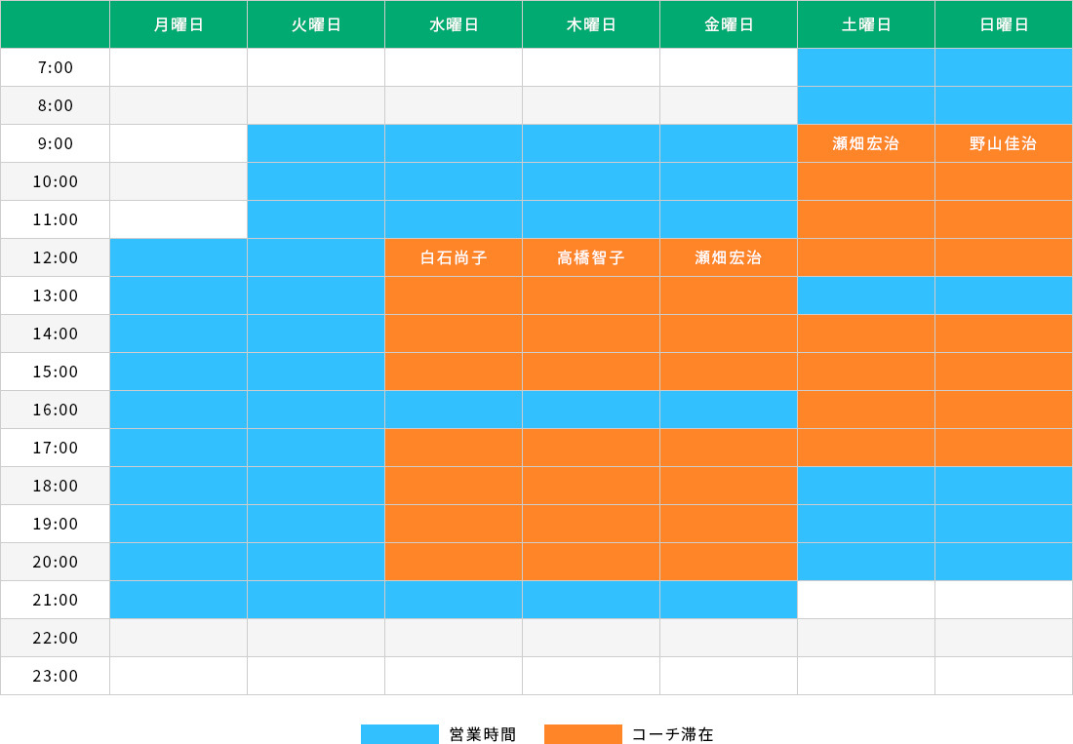Select the 土曜日 header cell
The height and width of the screenshot is (744, 1073).
point(866,24)
